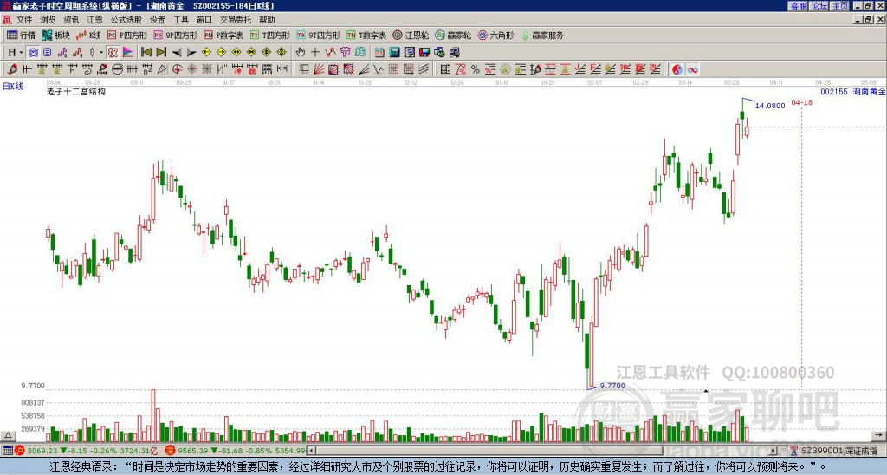Screen dimensions: 887x475
Task: Click the black move-right arrow icon
Action: point(191,52)
